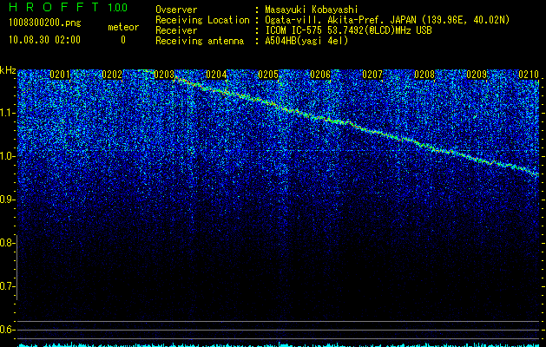Click the 0202 time marker
The width and height of the screenshot is (546, 347).
(112, 74)
